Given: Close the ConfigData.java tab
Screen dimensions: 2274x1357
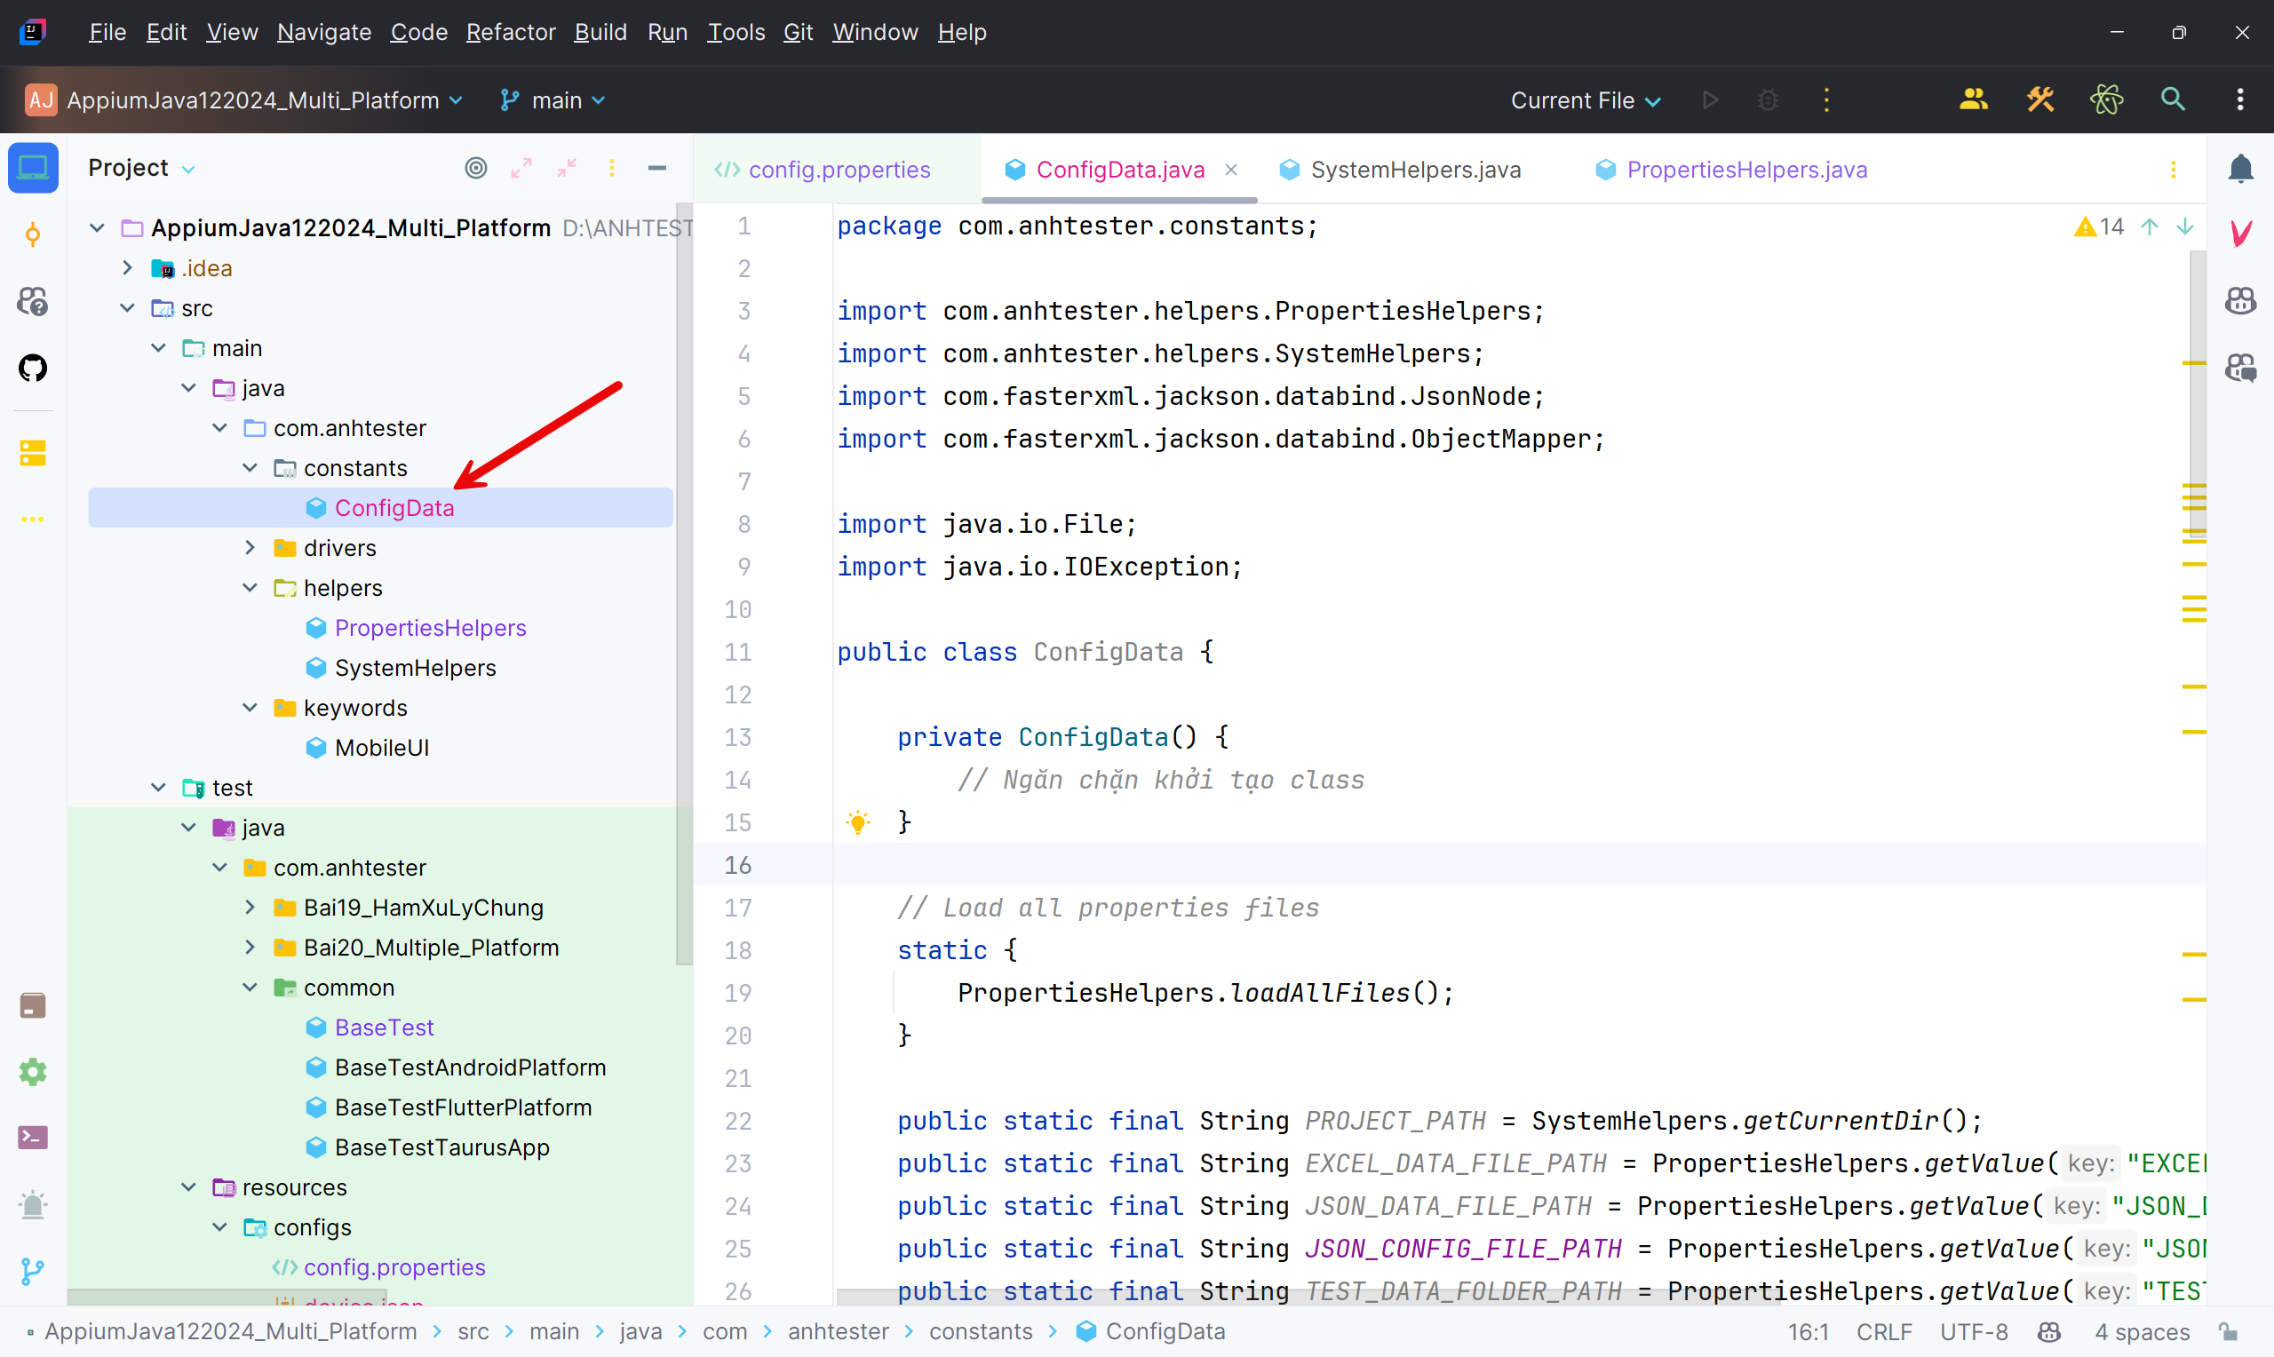Looking at the screenshot, I should [x=1231, y=169].
